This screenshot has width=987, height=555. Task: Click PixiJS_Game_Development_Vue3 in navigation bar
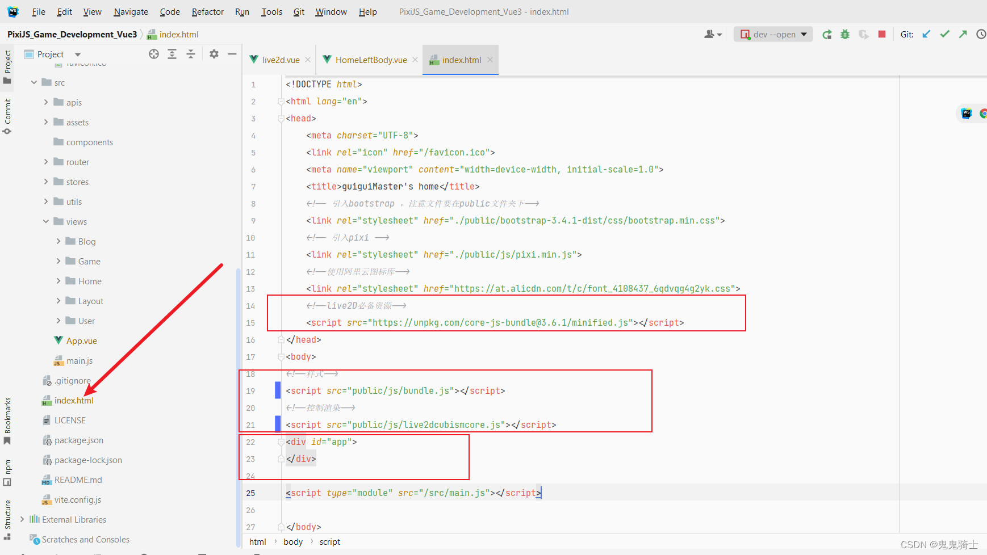tap(72, 34)
